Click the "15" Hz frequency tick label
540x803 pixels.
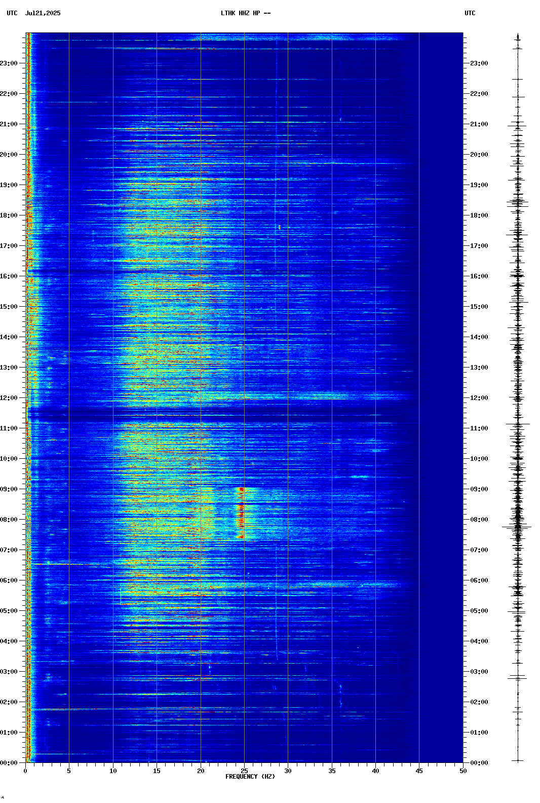coord(157,771)
